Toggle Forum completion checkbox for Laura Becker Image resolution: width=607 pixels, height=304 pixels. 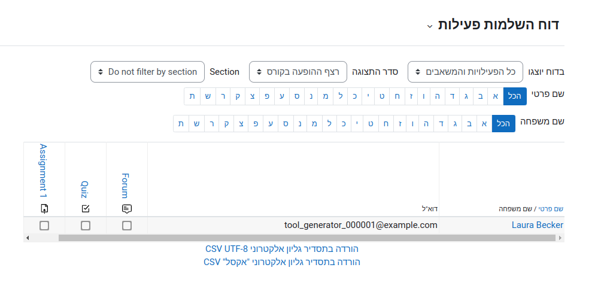(x=126, y=226)
